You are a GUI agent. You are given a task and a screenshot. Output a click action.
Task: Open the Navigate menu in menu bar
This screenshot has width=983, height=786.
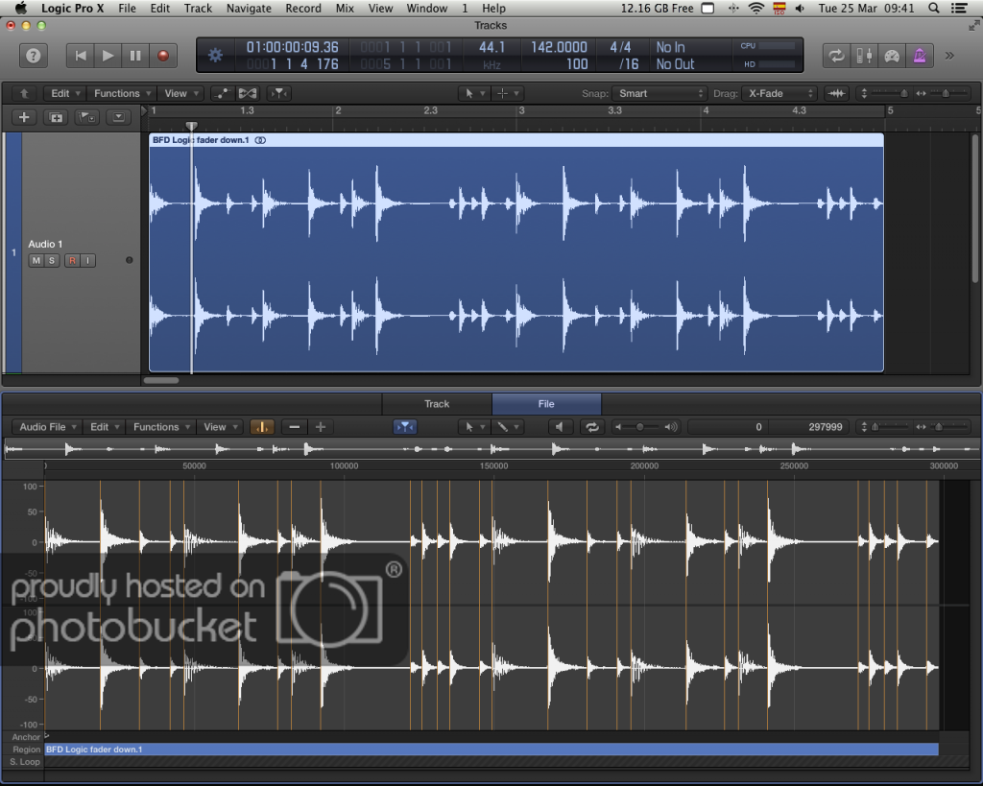tap(249, 9)
